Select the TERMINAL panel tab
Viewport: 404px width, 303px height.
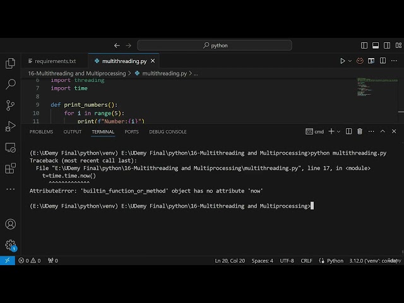coord(103,132)
